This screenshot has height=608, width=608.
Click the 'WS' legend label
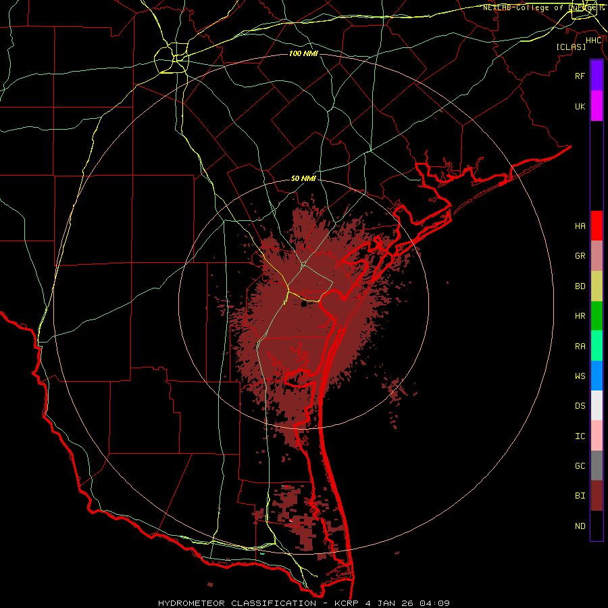tap(580, 376)
